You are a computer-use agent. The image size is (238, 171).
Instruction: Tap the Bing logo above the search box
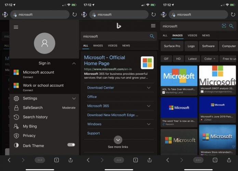(x=118, y=26)
